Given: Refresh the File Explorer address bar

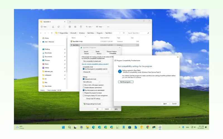Looking at the screenshot, I should pos(123,33).
